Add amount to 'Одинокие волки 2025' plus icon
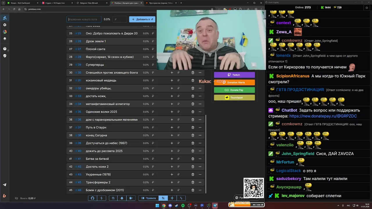 click(x=172, y=112)
